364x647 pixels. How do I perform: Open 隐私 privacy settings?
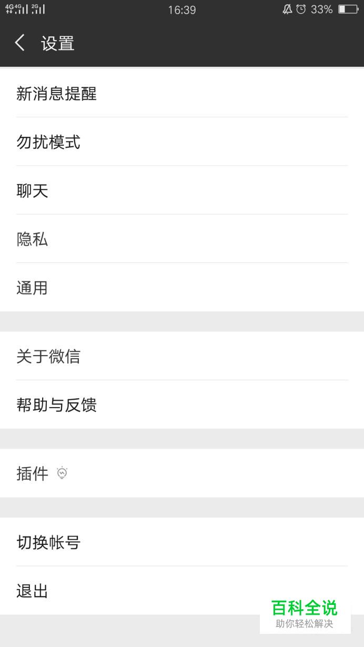pos(181,239)
